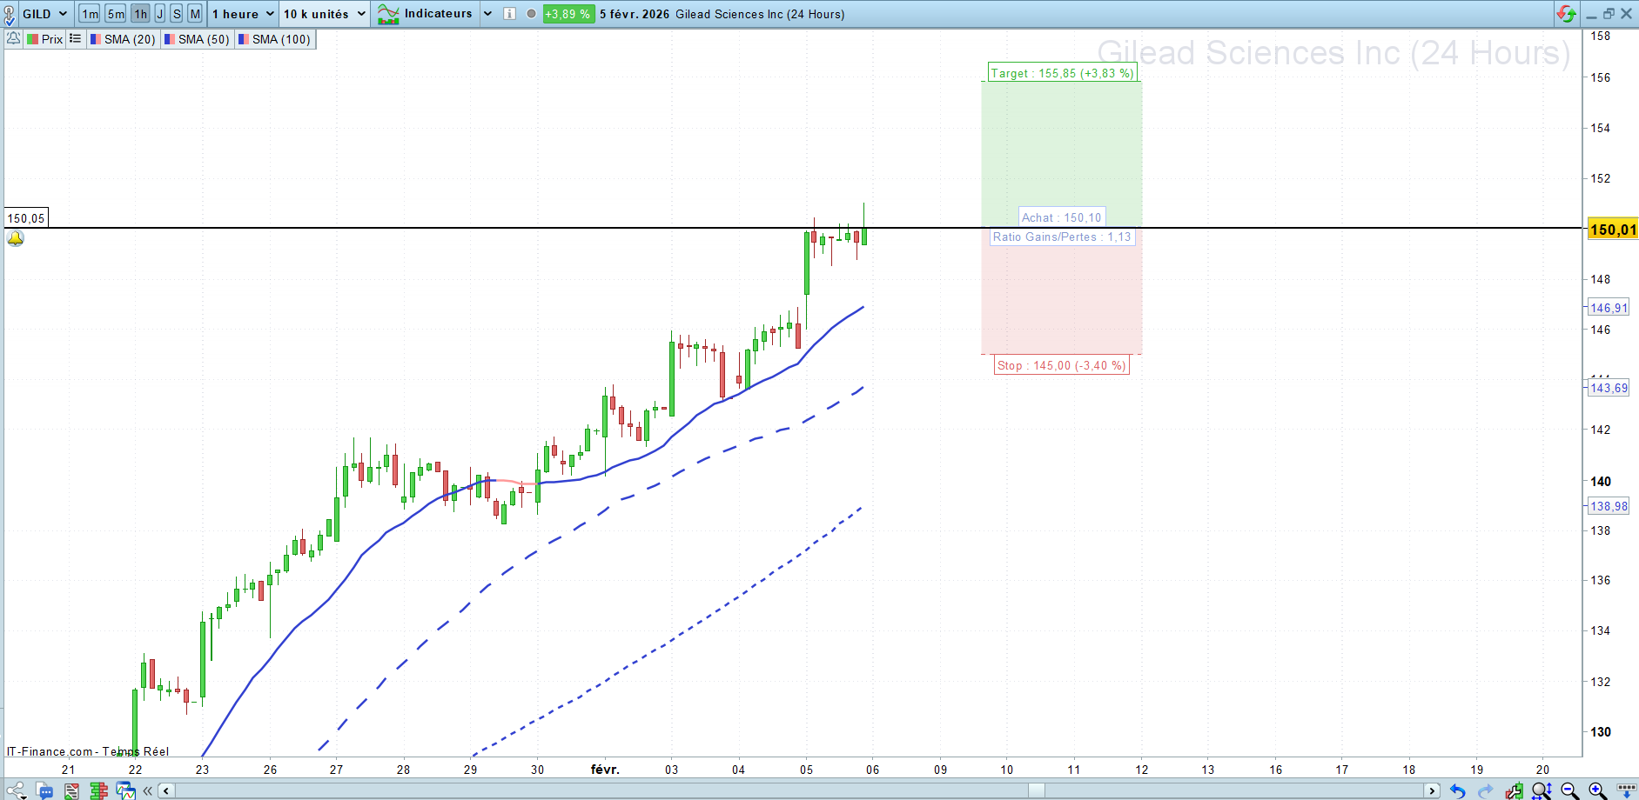Click the restore window button
This screenshot has width=1639, height=800.
(1609, 14)
